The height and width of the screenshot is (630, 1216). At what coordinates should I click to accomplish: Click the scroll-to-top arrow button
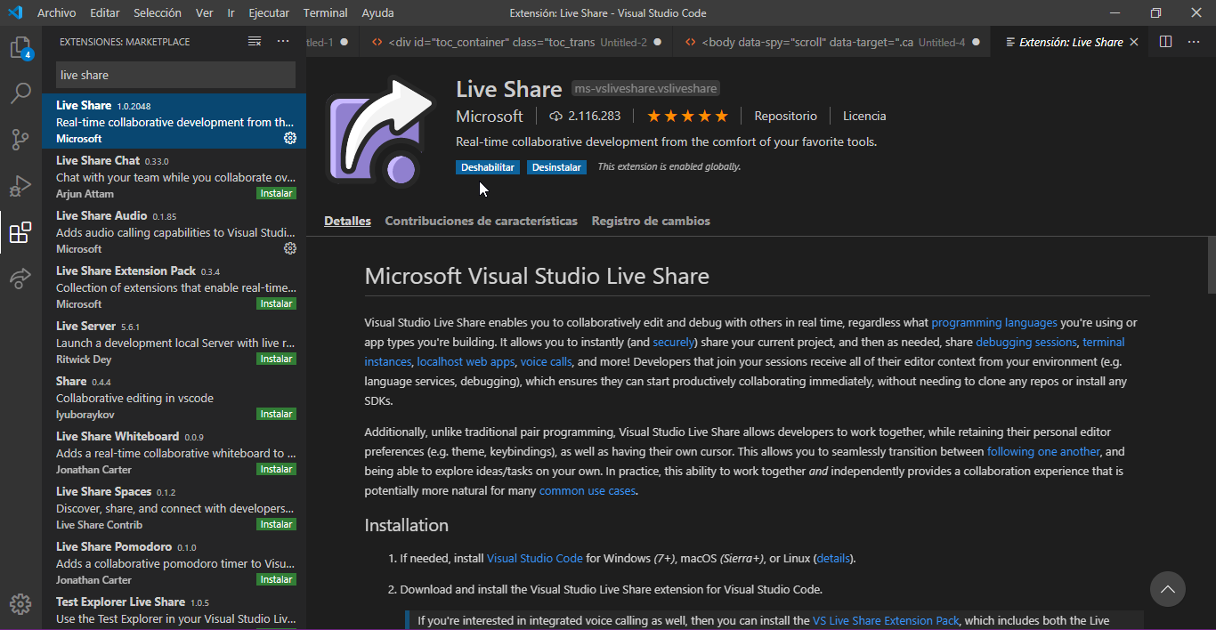pos(1167,589)
